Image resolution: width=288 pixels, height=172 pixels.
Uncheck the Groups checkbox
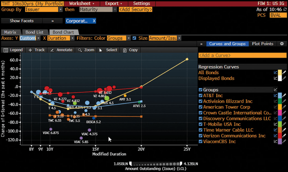201,90
